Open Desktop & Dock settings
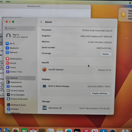Viewport: 132px width, 132px height. point(16,105)
